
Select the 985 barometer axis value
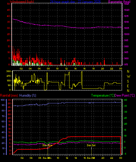tap(126, 52)
